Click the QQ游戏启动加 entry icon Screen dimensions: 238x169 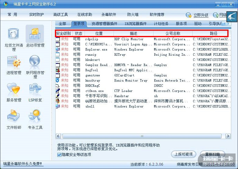pos(58,101)
